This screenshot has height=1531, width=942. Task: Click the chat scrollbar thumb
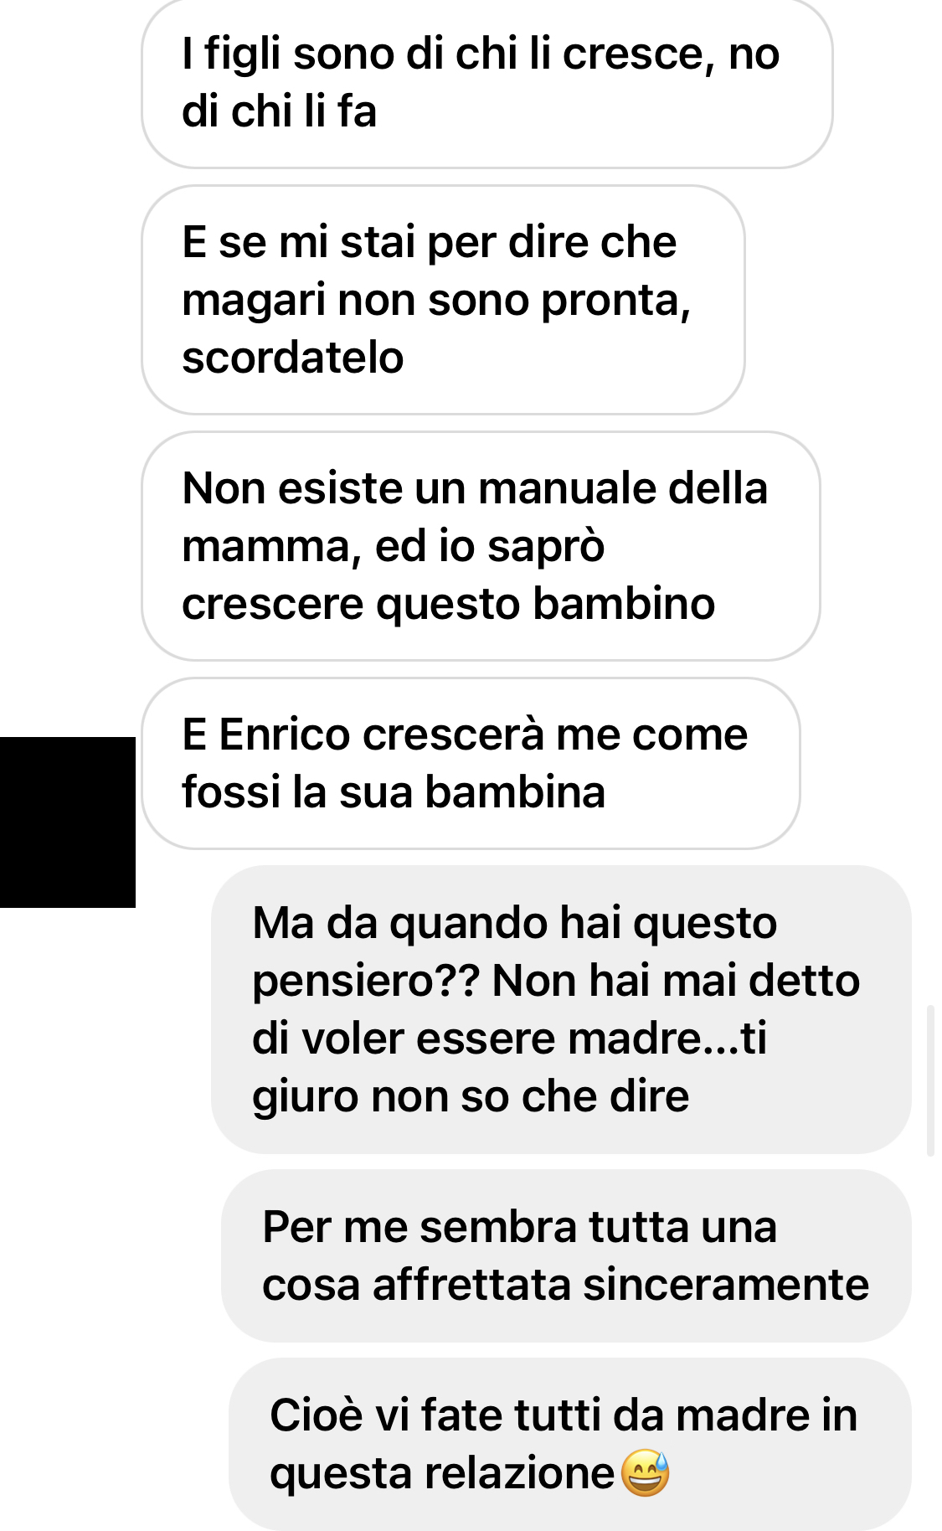pos(930,1080)
